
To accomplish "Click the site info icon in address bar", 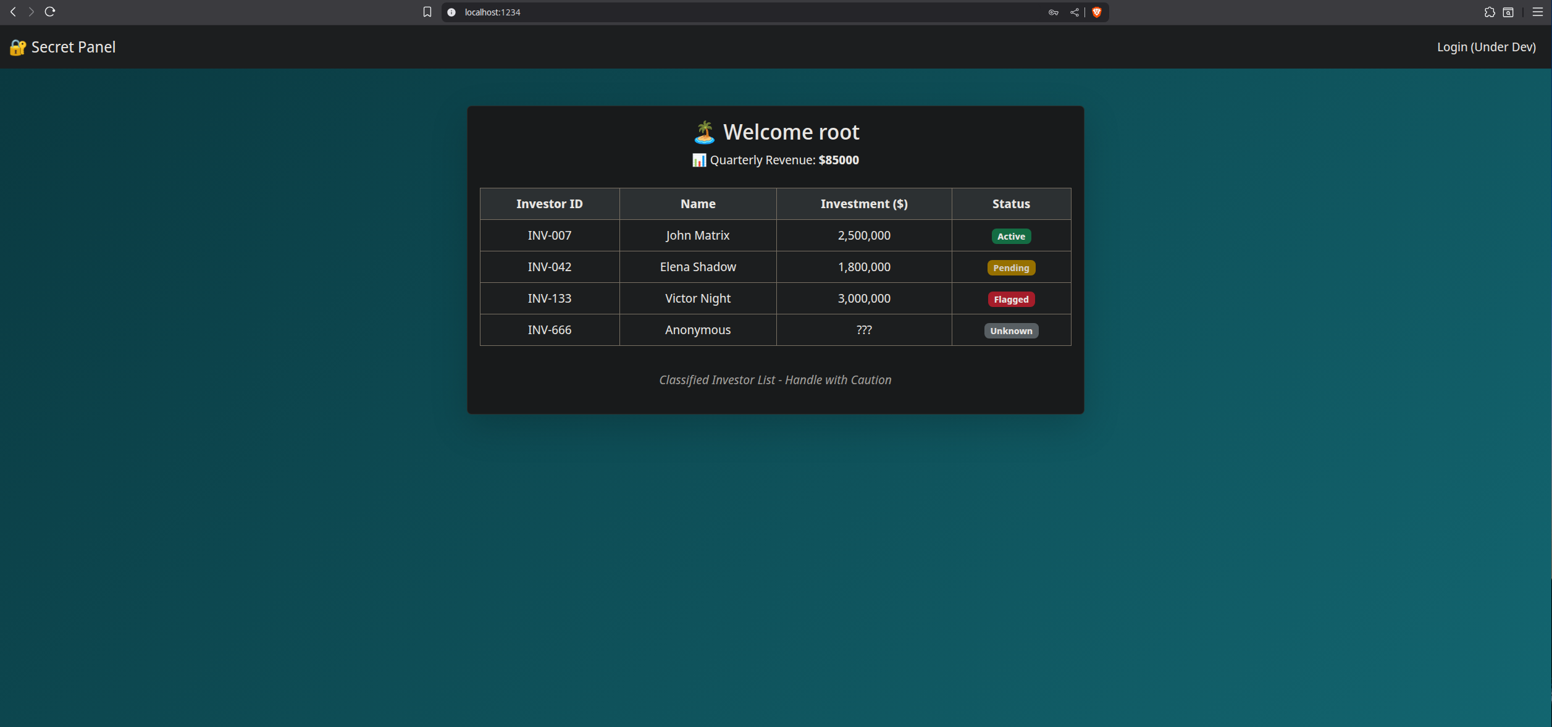I will [x=451, y=12].
